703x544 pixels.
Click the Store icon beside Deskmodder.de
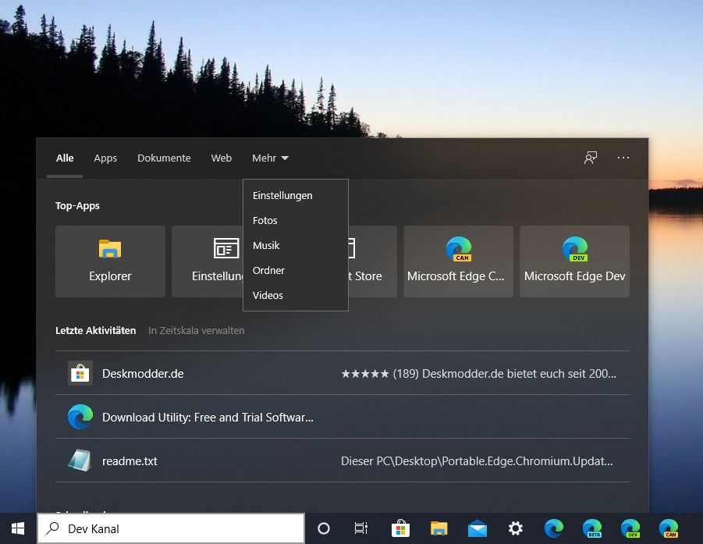80,373
